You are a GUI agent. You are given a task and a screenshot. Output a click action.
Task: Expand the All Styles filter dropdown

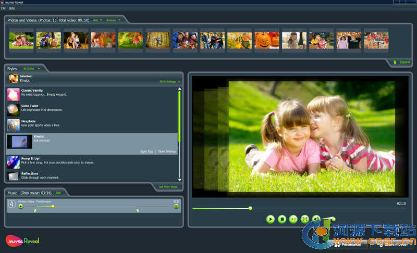coord(31,68)
